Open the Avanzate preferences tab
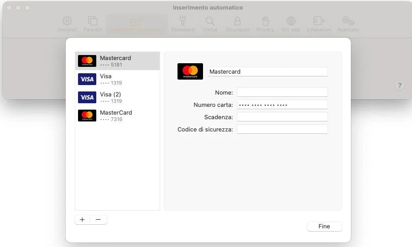Image resolution: width=412 pixels, height=247 pixels. [x=348, y=24]
